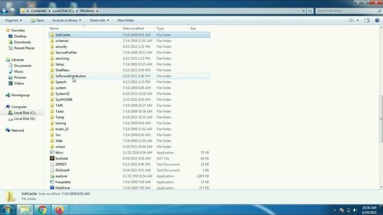Refresh the Windows folder address bar
Image resolution: width=383 pixels, height=215 pixels.
[310, 11]
